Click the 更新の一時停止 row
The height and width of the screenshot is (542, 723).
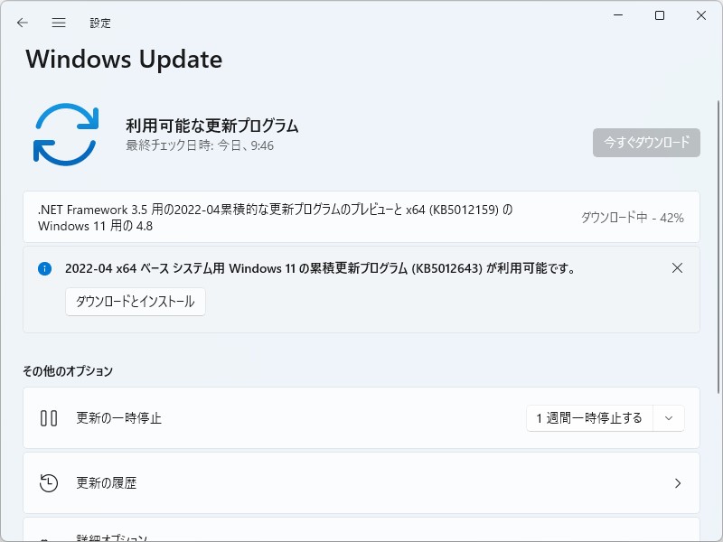point(271,417)
